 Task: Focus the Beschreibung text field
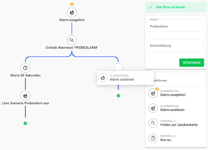[175, 45]
